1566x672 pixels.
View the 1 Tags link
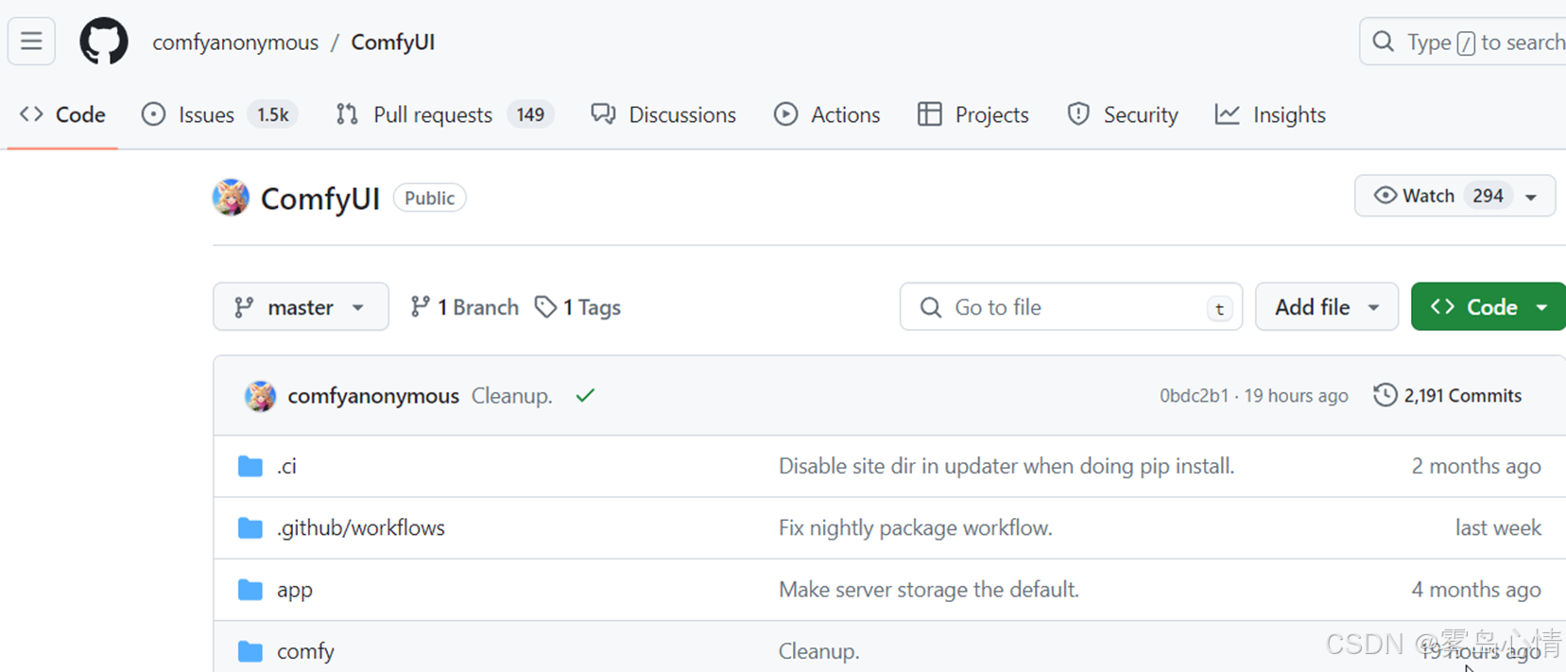pos(577,307)
